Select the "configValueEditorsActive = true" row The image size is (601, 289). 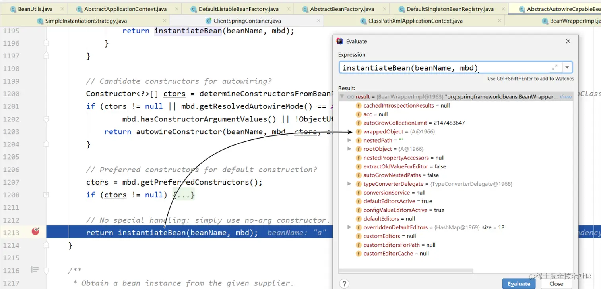click(456, 210)
